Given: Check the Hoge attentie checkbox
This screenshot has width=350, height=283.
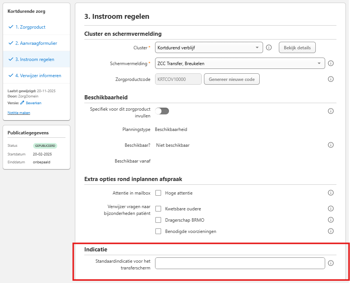Looking at the screenshot, I should pos(158,193).
